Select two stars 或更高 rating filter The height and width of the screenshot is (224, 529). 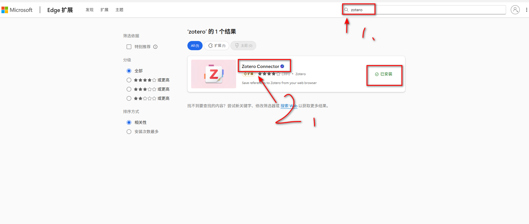(x=129, y=98)
